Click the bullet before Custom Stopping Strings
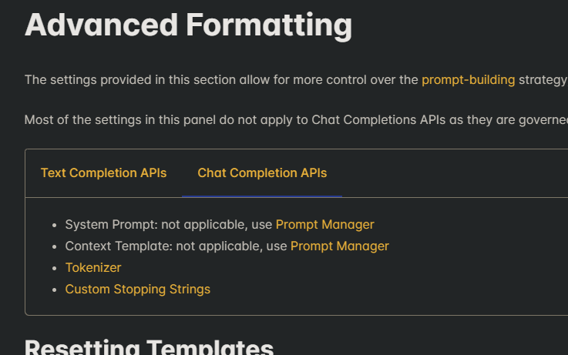The width and height of the screenshot is (568, 355). click(x=54, y=290)
